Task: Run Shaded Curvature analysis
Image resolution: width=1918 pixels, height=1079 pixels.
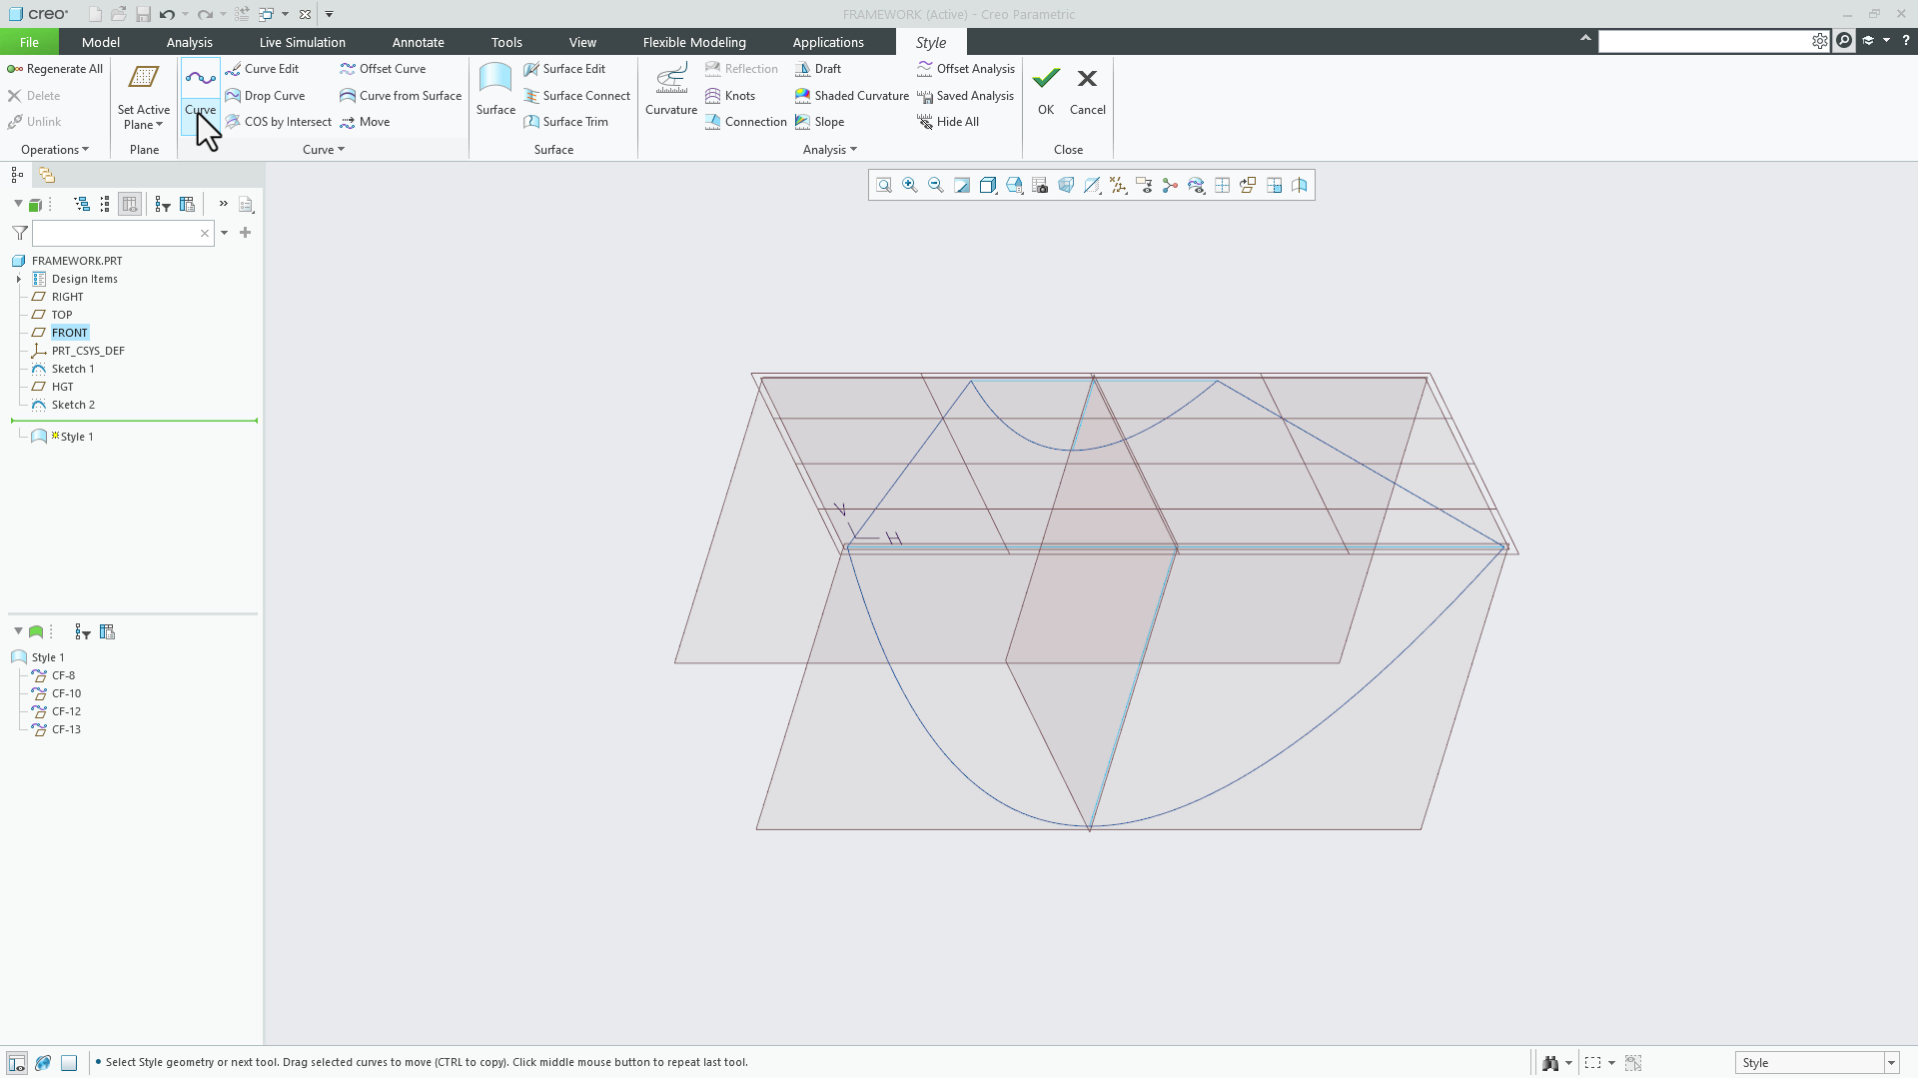Action: tap(852, 96)
